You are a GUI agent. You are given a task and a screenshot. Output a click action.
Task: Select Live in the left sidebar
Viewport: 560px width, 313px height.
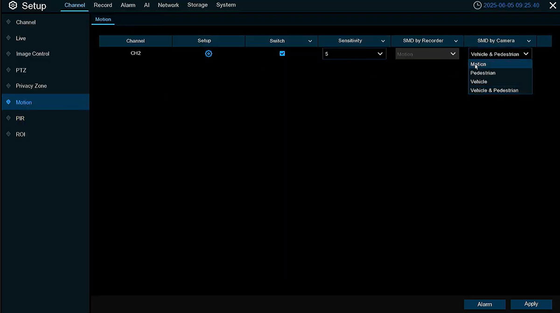pos(21,38)
